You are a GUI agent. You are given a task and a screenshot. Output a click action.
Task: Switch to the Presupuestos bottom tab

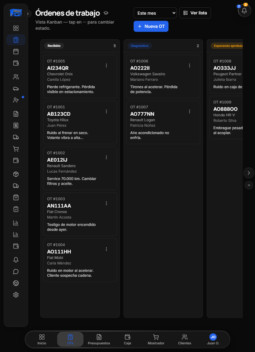99,339
